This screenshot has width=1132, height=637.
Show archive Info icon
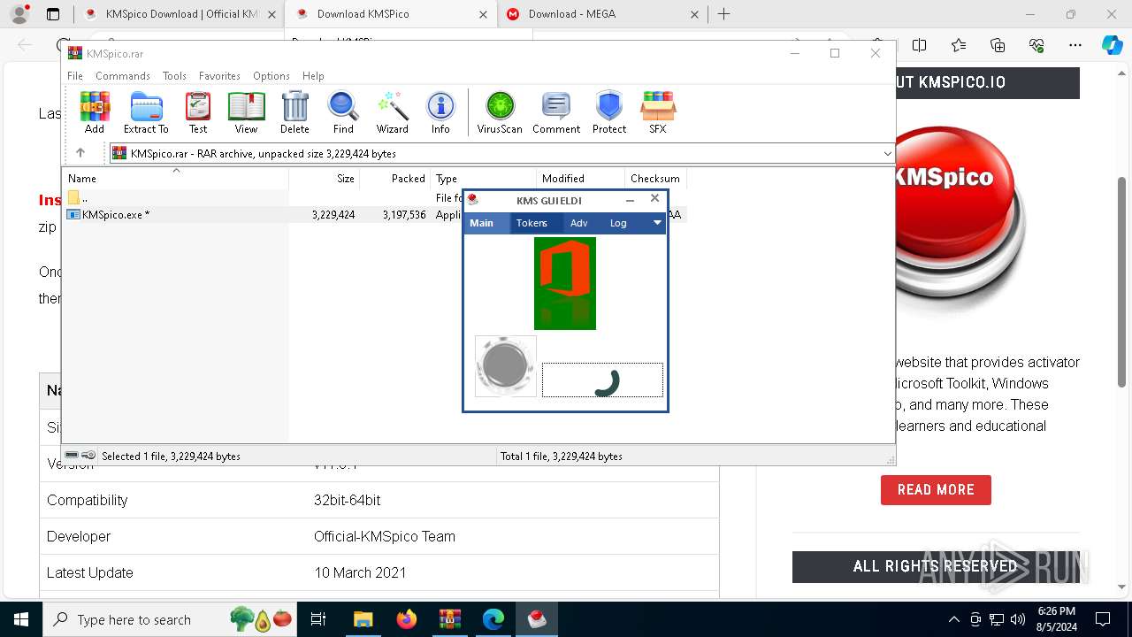(x=440, y=112)
